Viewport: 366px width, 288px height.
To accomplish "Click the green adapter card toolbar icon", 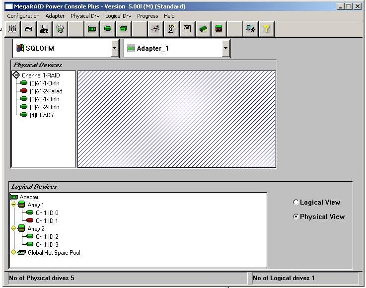I will coord(92,29).
